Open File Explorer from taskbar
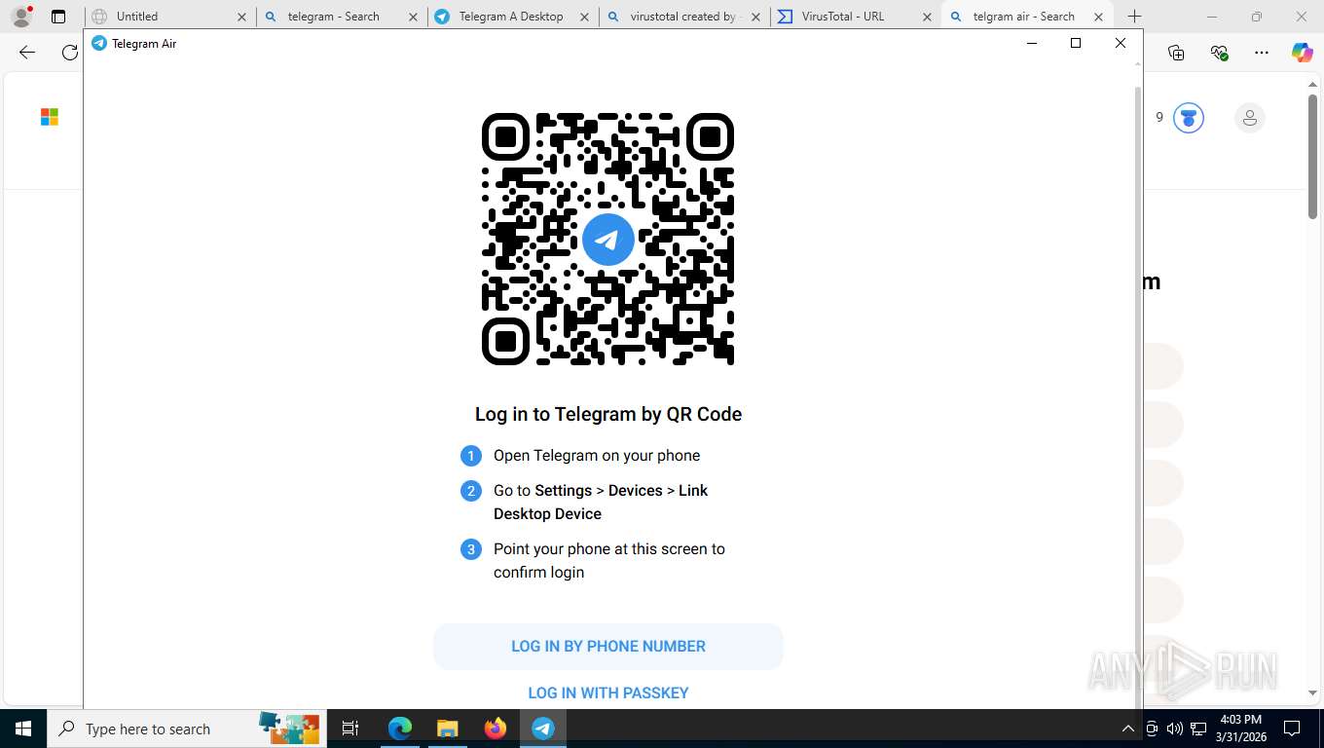The height and width of the screenshot is (748, 1324). point(447,729)
